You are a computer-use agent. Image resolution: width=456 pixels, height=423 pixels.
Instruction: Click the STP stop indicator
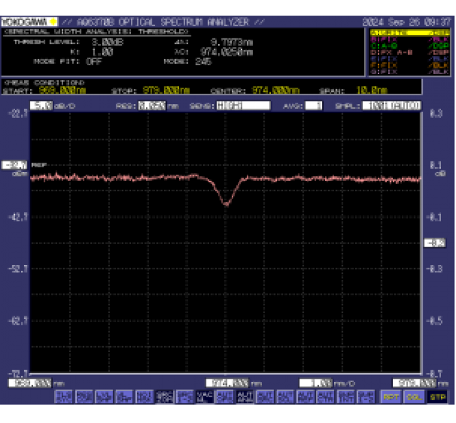(x=437, y=396)
